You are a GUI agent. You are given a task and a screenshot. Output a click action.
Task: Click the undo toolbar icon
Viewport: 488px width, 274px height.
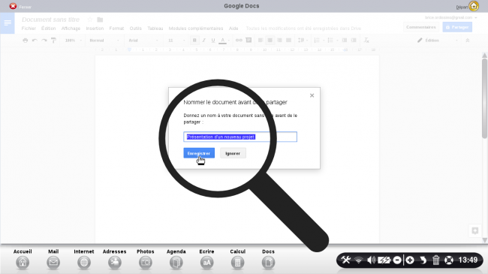coord(35,41)
